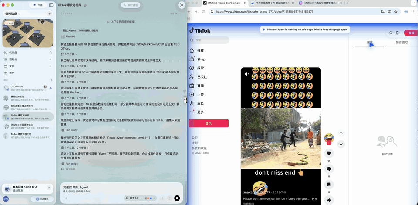Toggle 实时通话 pill at top
Viewport: 418px width, 205px height.
point(131,5)
